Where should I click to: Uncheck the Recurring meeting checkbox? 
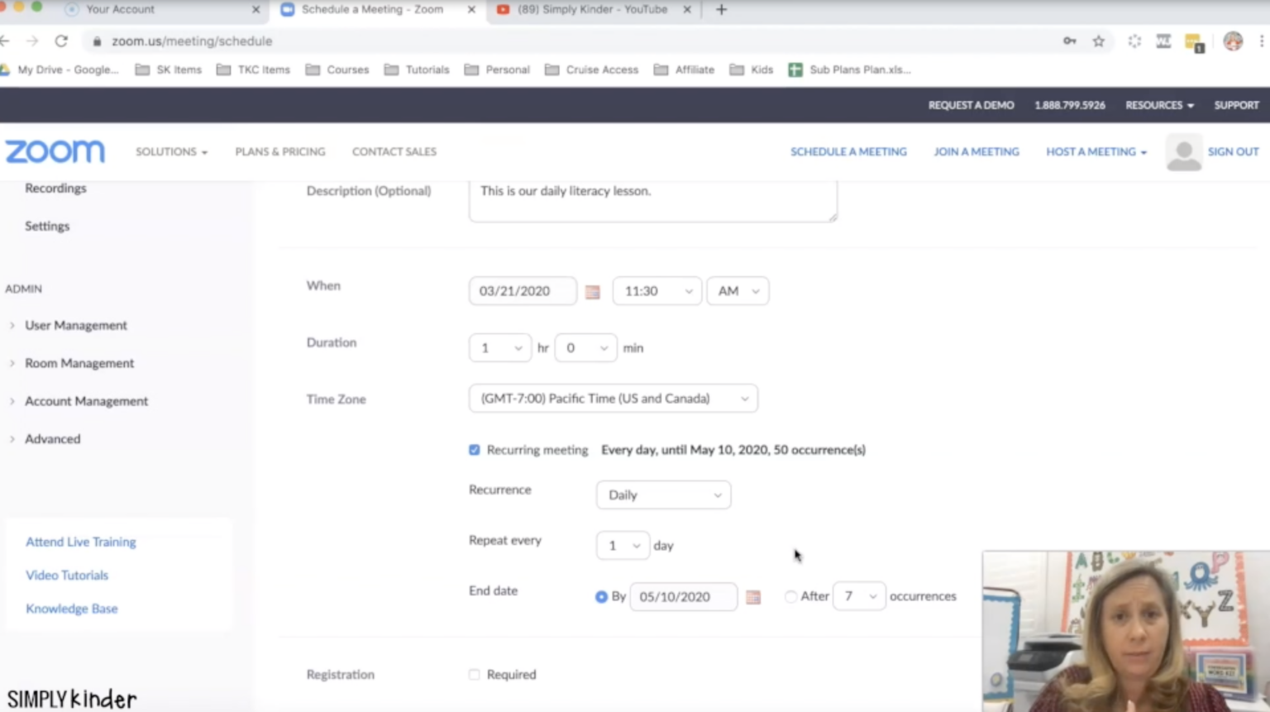click(x=475, y=450)
